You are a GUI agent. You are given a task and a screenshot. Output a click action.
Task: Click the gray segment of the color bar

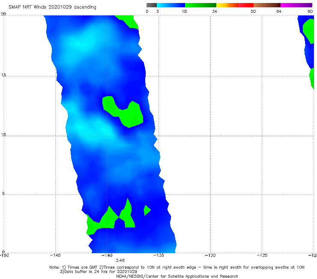click(x=152, y=5)
